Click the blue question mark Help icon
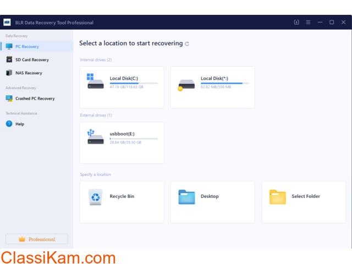 coord(9,124)
